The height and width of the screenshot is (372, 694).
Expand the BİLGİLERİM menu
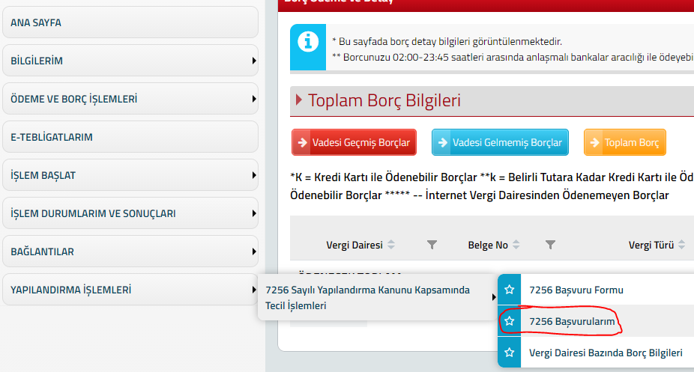130,61
